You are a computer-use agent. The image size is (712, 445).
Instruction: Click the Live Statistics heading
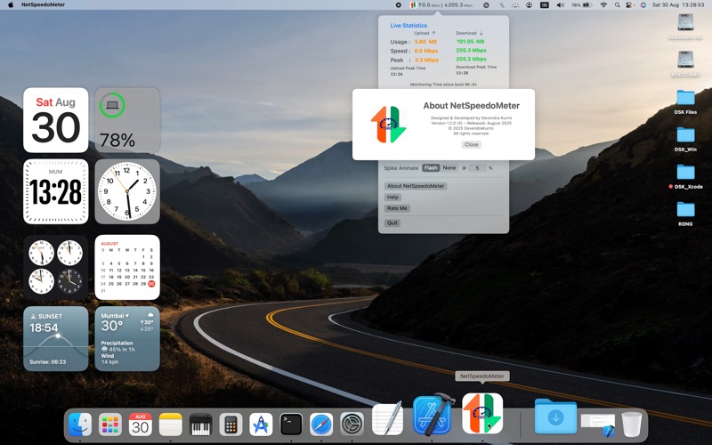coord(409,26)
